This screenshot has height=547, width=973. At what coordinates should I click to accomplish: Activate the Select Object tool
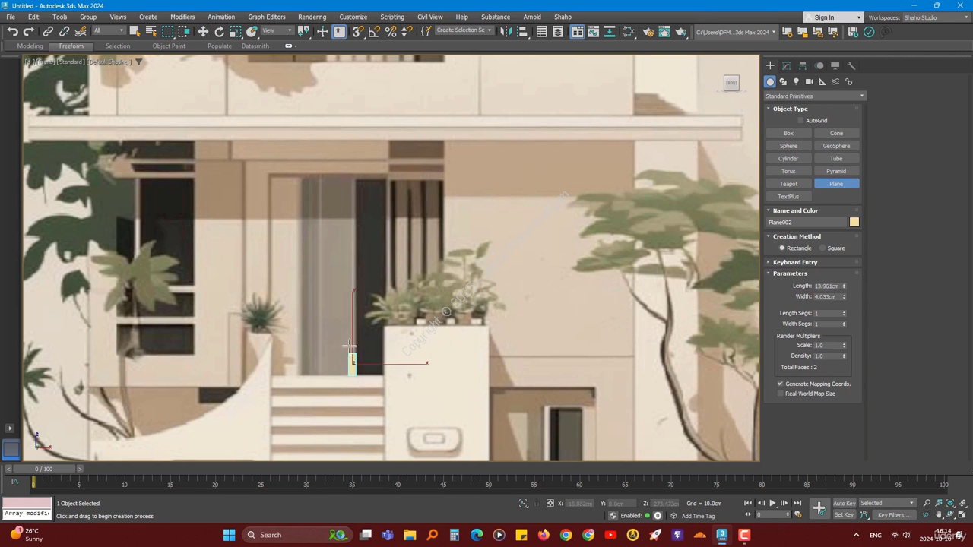pyautogui.click(x=135, y=32)
